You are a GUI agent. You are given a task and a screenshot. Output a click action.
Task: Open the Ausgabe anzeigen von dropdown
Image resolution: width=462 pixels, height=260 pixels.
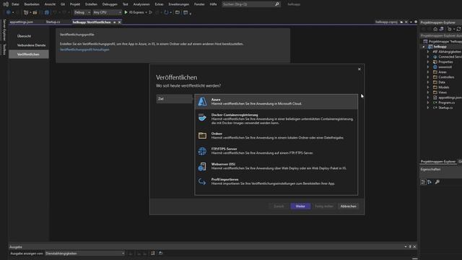tap(85, 253)
